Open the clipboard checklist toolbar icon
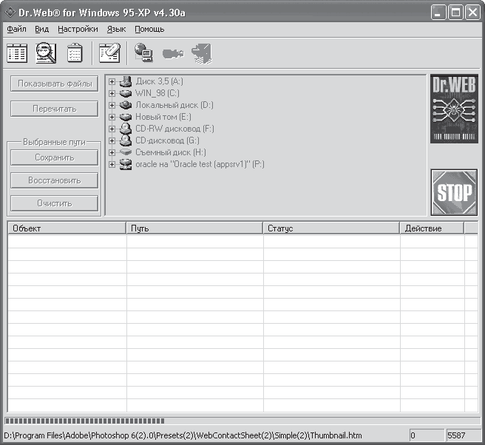Screen dimensions: 485x445 pyautogui.click(x=75, y=53)
